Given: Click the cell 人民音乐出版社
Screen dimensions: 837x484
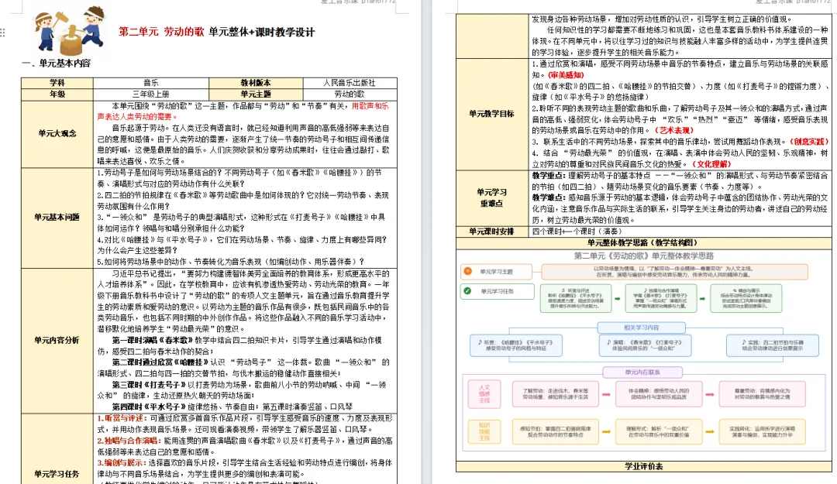Looking at the screenshot, I should pos(350,83).
